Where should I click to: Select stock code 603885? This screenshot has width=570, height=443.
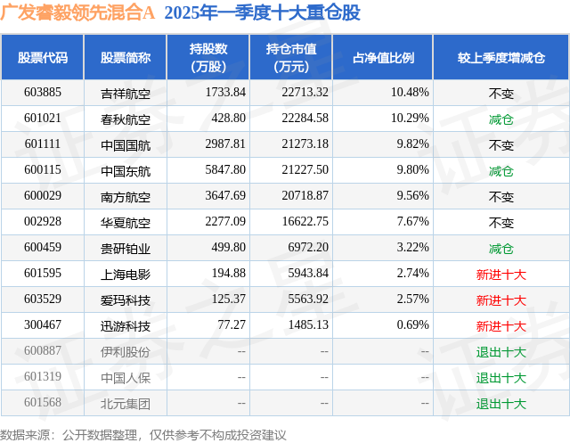click(43, 93)
